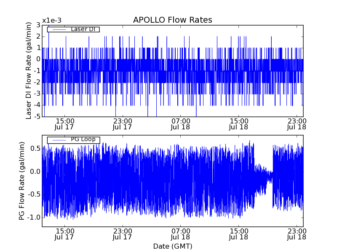Click the '-1.0' tick label on PG axis

point(34,217)
